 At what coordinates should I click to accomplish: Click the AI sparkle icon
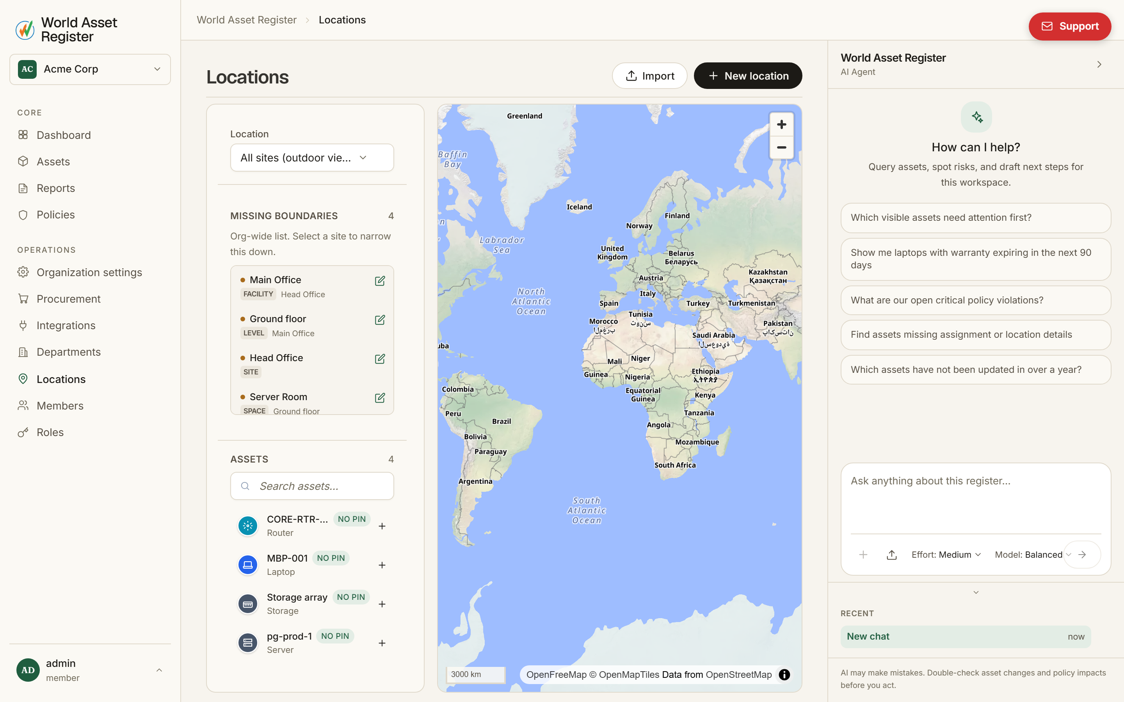click(x=976, y=117)
